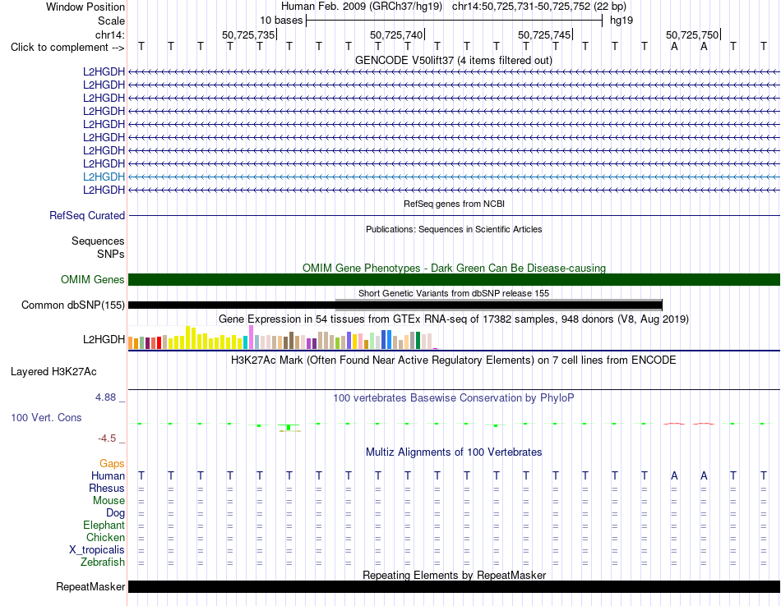The width and height of the screenshot is (781, 606).
Task: Click the 'Dog' alignment row label
Action: coord(115,513)
